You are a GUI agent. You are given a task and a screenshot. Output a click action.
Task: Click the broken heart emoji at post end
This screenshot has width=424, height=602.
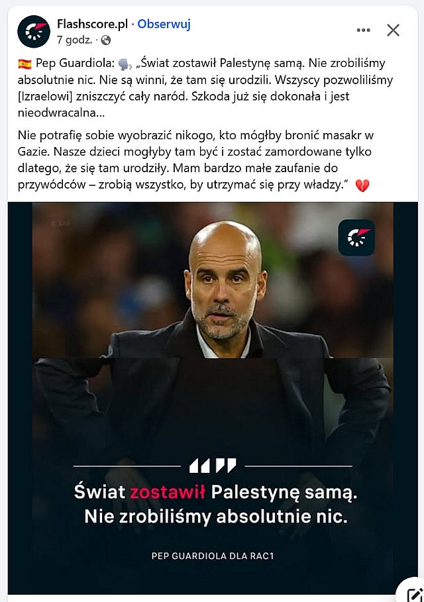pos(362,185)
